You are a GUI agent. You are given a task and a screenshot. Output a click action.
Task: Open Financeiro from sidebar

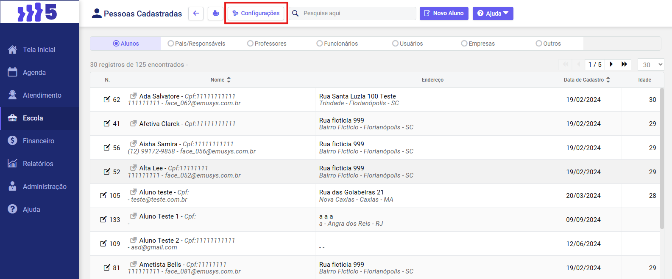39,141
